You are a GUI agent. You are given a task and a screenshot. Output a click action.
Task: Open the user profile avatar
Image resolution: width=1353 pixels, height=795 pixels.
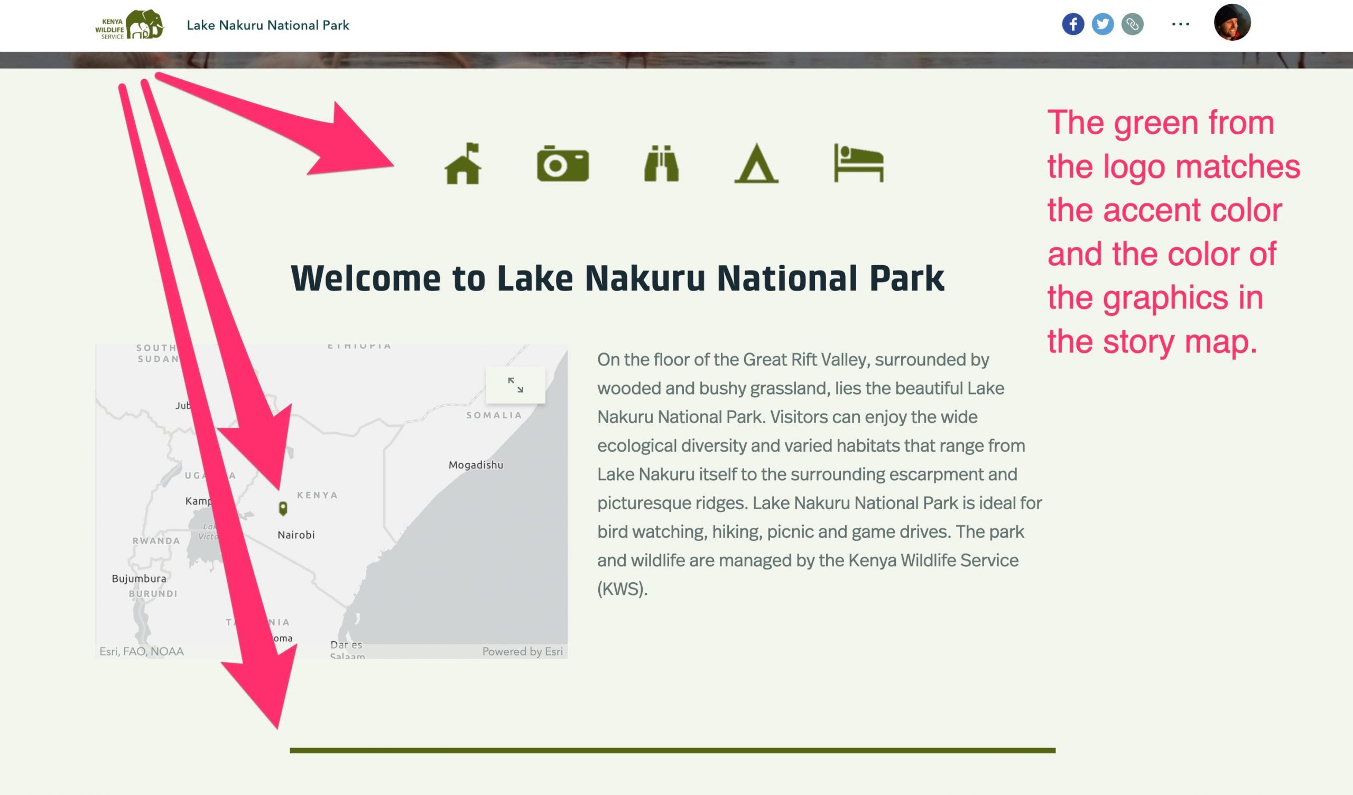tap(1232, 23)
